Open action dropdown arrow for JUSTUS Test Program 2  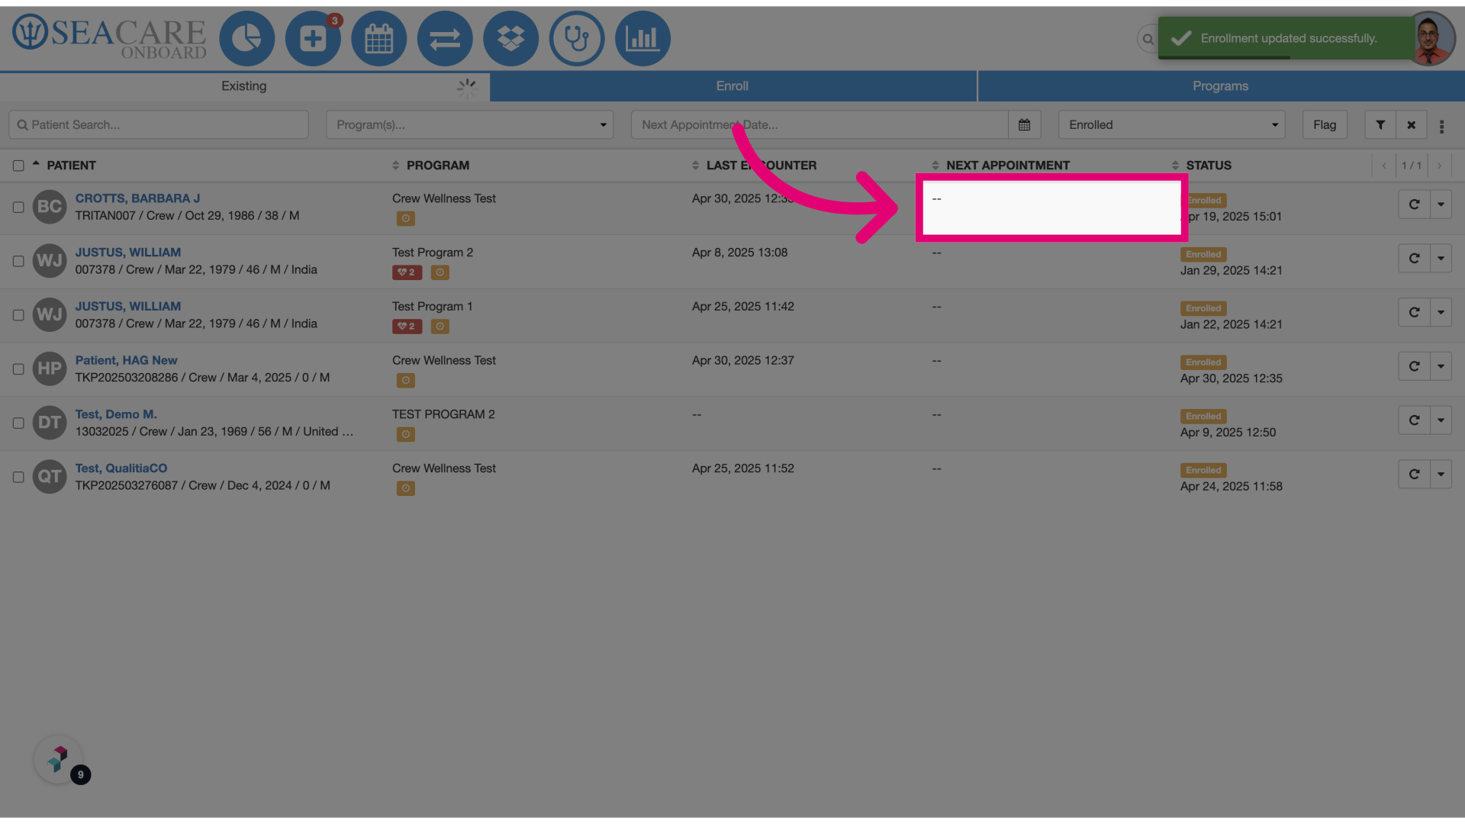click(x=1441, y=259)
